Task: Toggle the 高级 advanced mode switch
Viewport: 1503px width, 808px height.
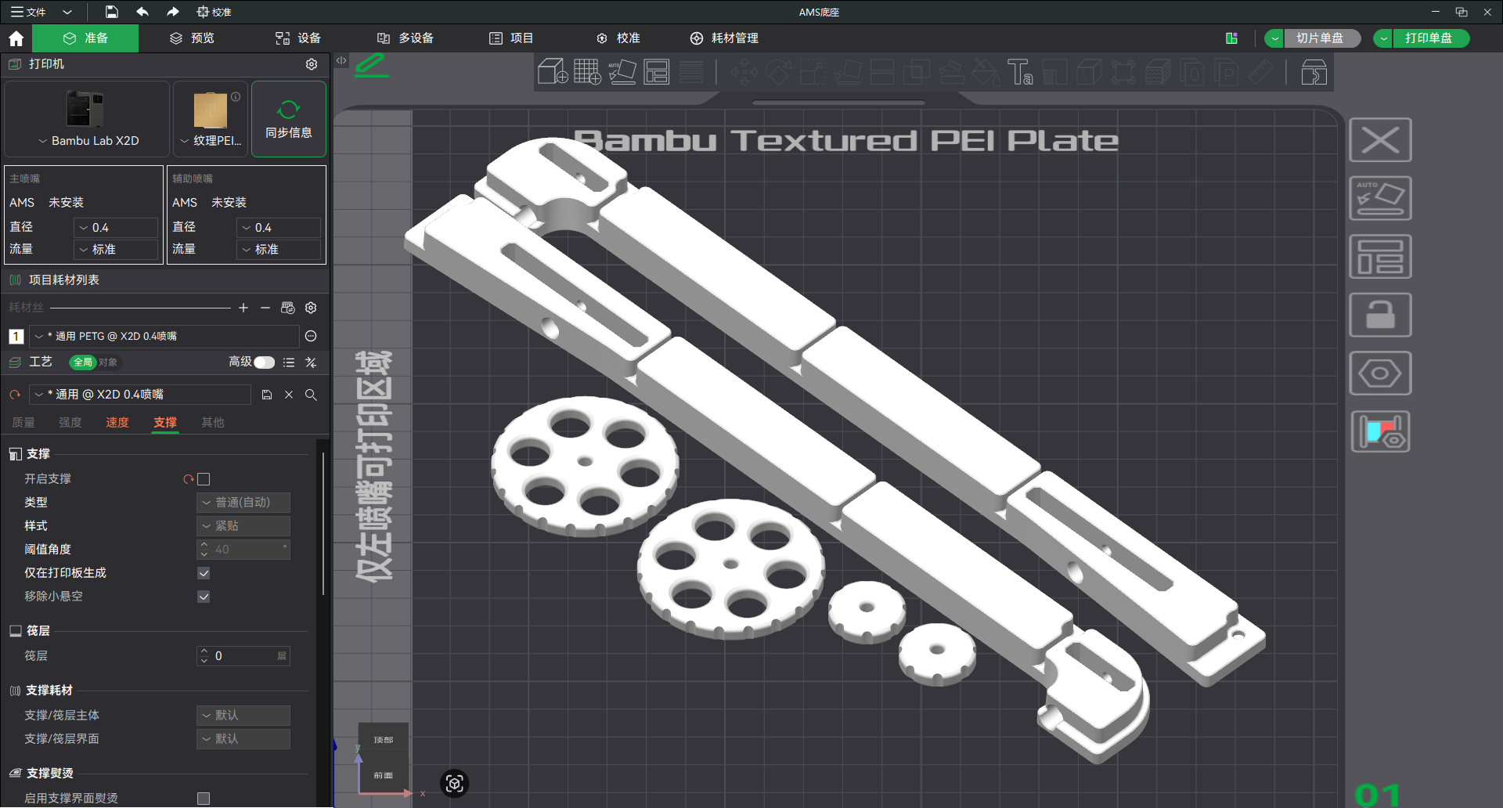Action: pos(264,363)
